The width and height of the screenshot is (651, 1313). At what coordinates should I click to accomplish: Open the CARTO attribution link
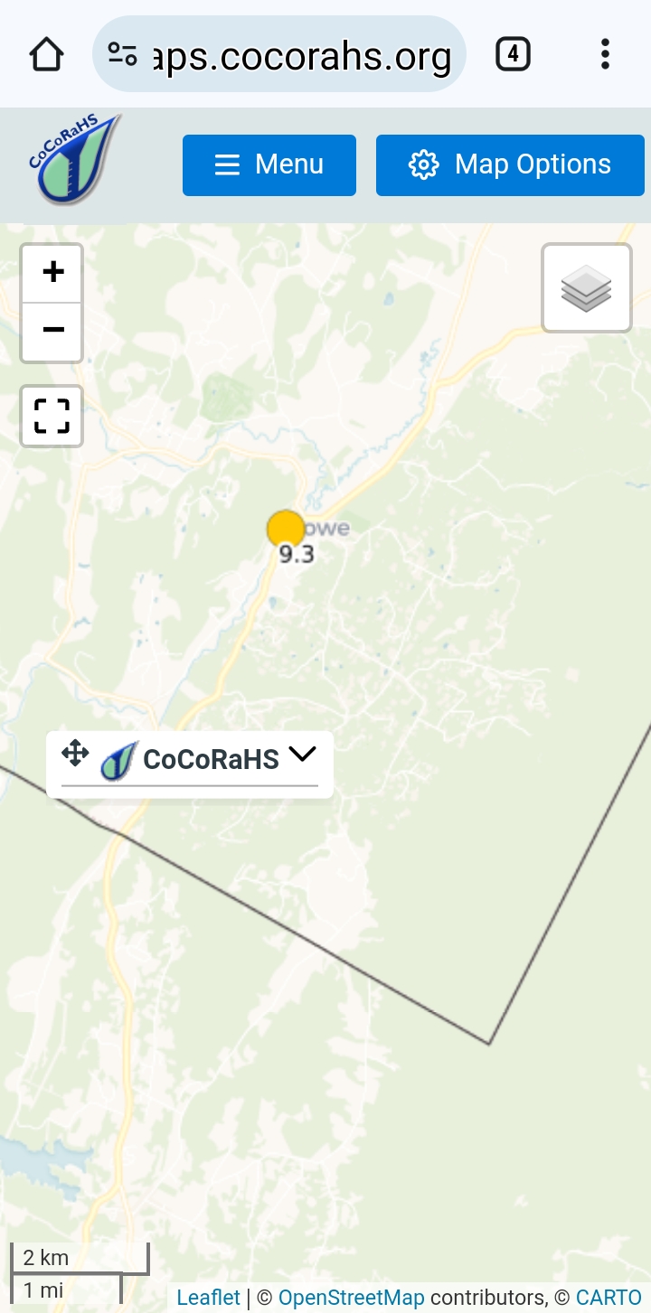pyautogui.click(x=609, y=1298)
